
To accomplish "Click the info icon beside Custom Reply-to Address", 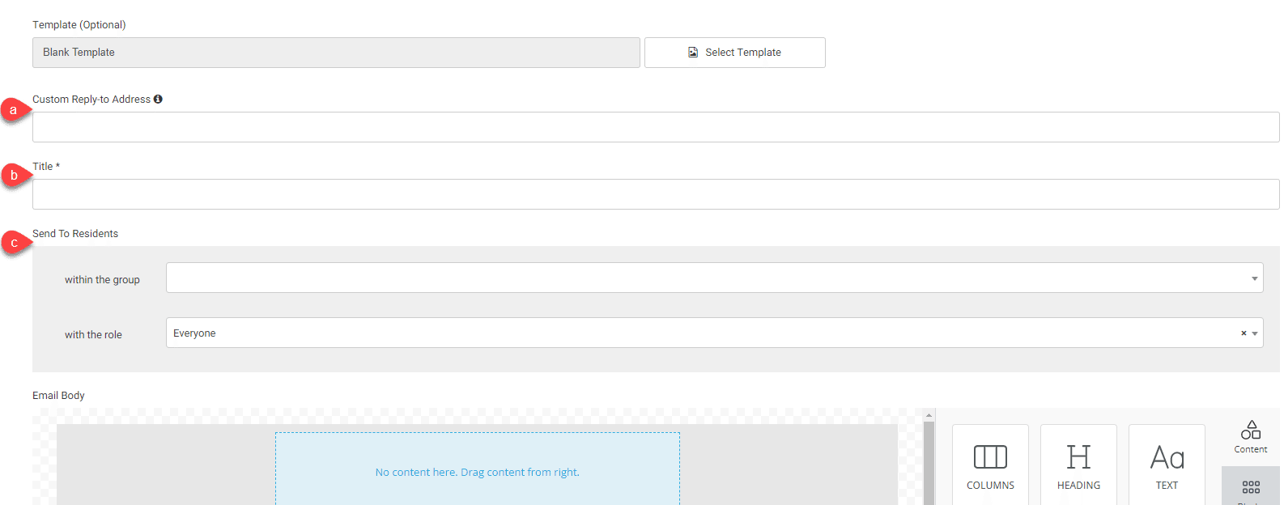I will (158, 99).
